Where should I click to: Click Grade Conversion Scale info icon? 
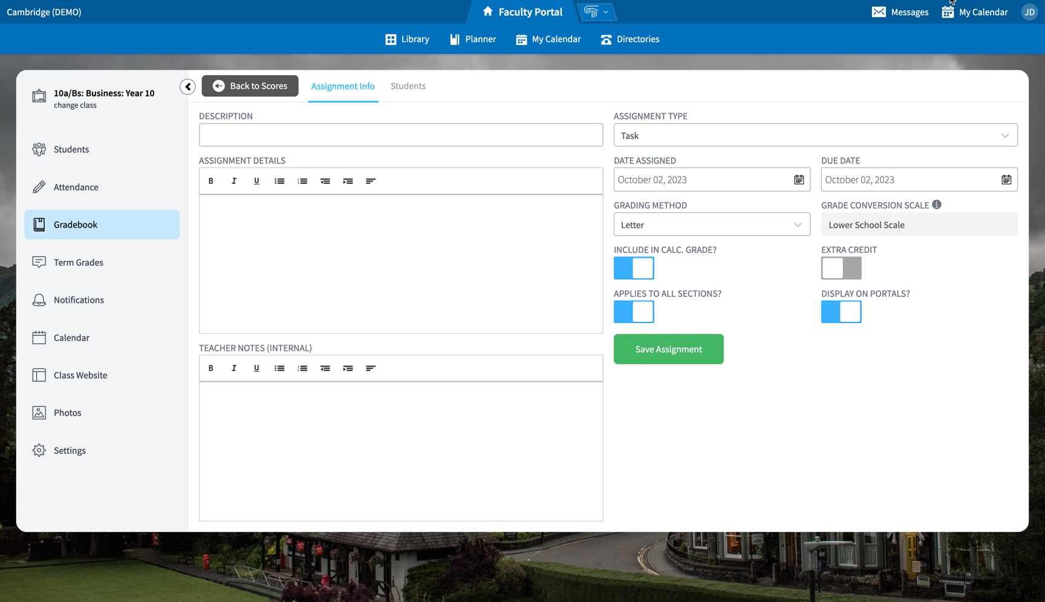(x=937, y=204)
